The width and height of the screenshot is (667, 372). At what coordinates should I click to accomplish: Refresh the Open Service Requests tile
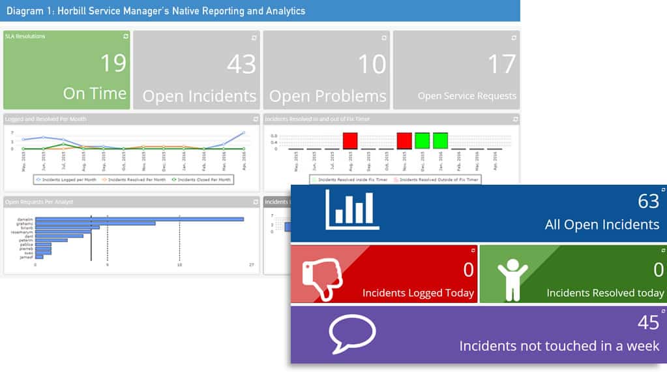click(x=514, y=37)
